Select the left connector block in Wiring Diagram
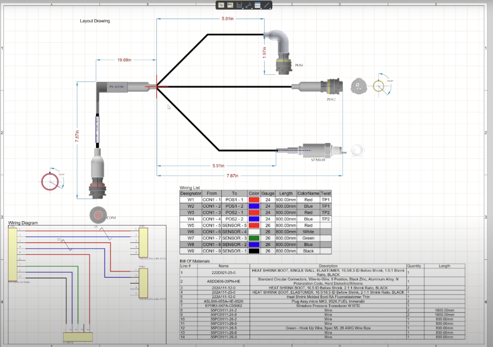 pyautogui.click(x=12, y=254)
